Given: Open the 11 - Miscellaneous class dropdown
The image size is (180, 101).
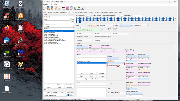Looking at the screenshot, I should [140, 26].
